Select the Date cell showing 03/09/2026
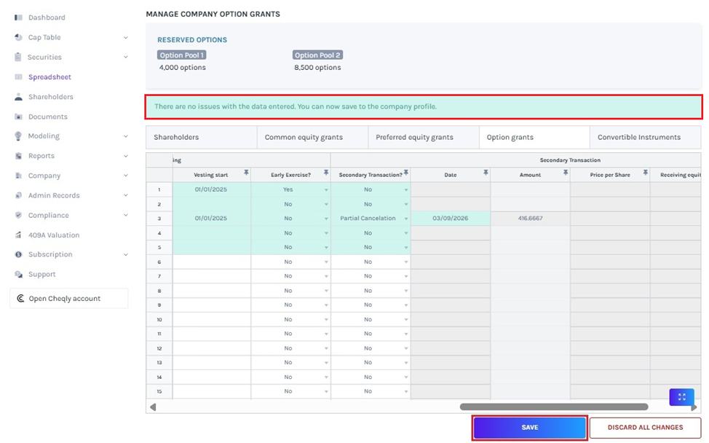709x443 pixels. point(451,218)
